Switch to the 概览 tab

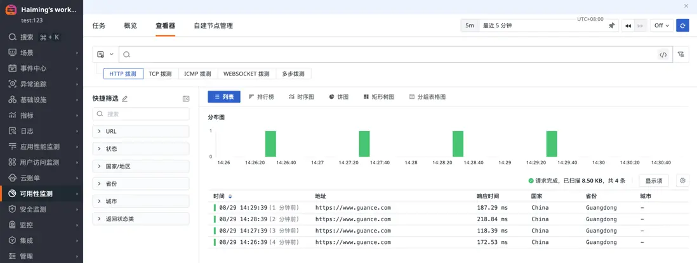pyautogui.click(x=130, y=26)
